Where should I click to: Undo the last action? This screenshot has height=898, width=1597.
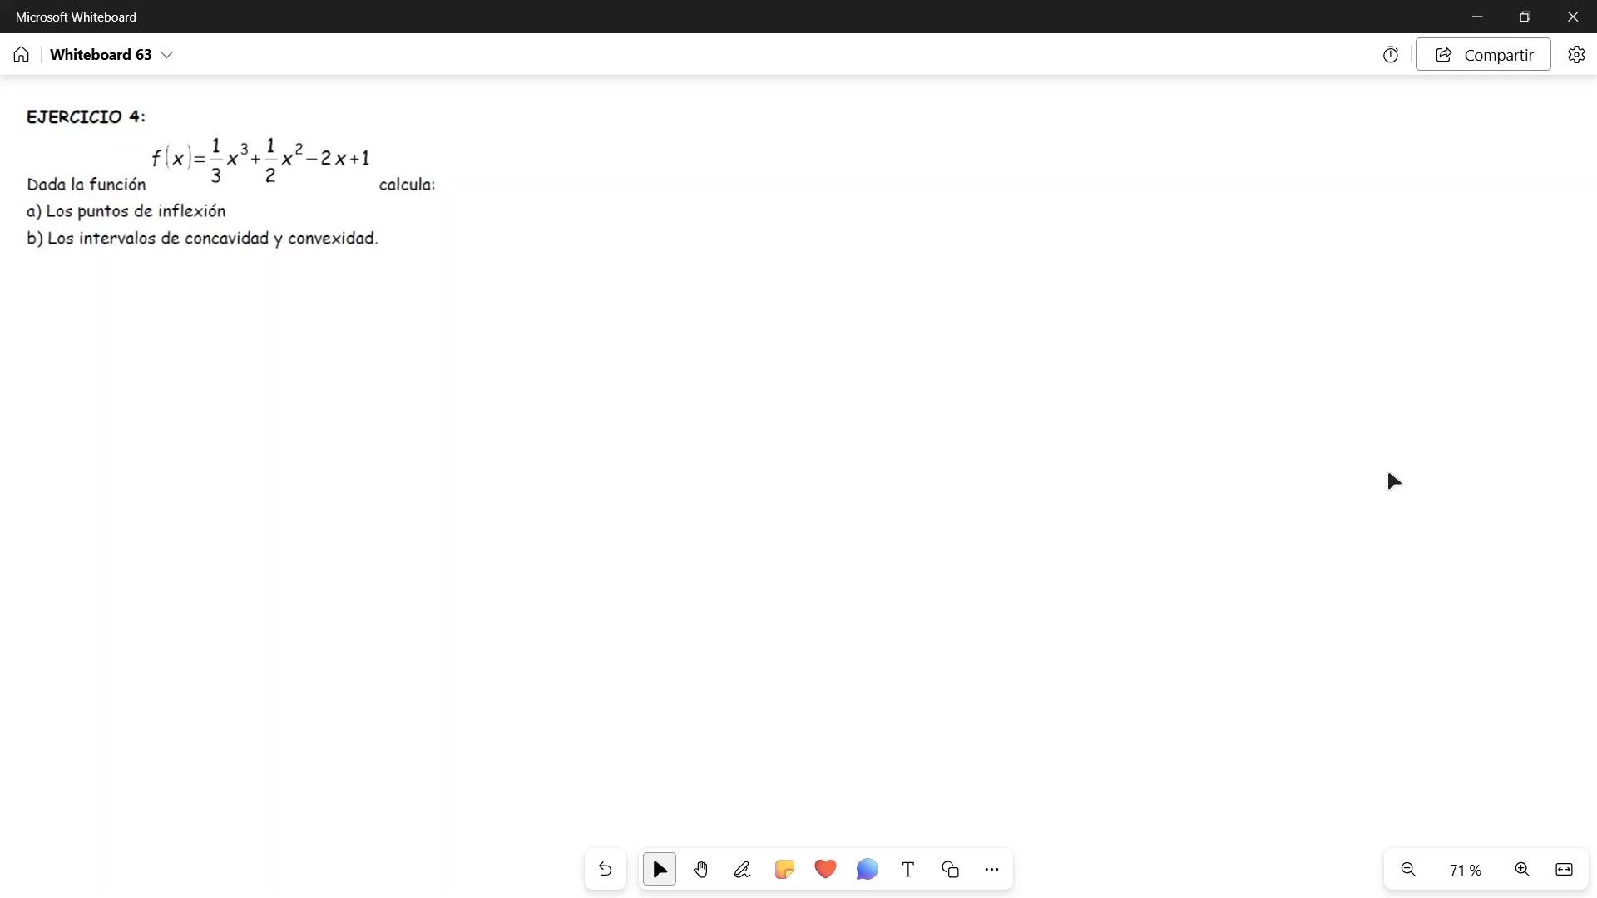606,870
